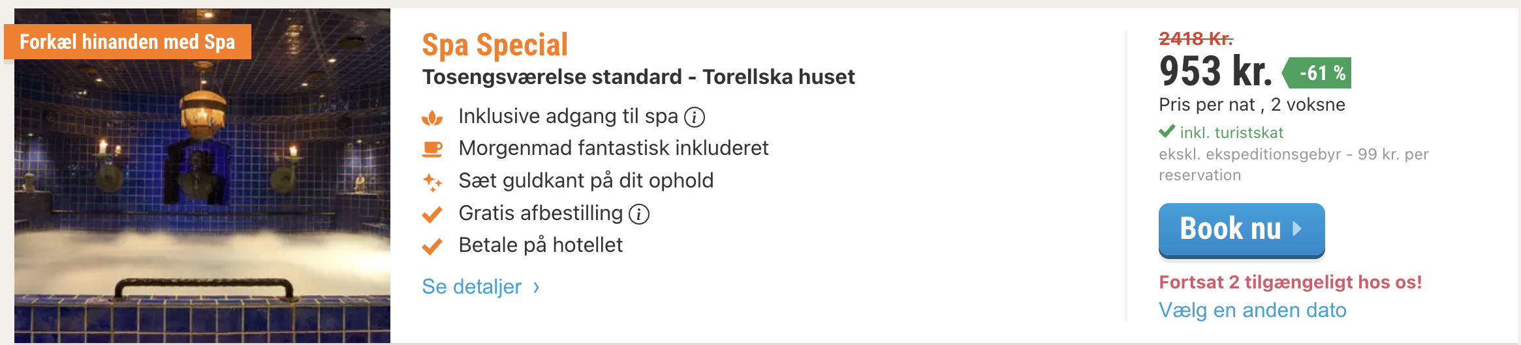Expand details using the Se detaljer chevron

537,287
